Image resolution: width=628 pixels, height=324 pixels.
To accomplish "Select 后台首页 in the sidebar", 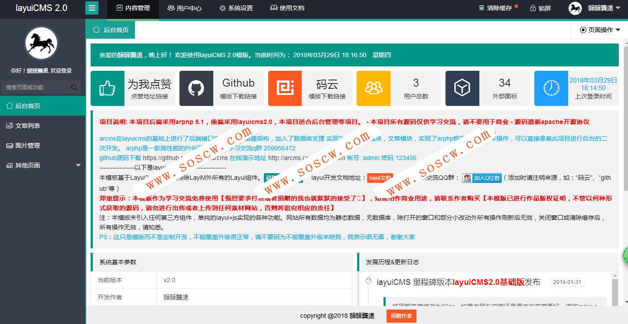I will (43, 106).
